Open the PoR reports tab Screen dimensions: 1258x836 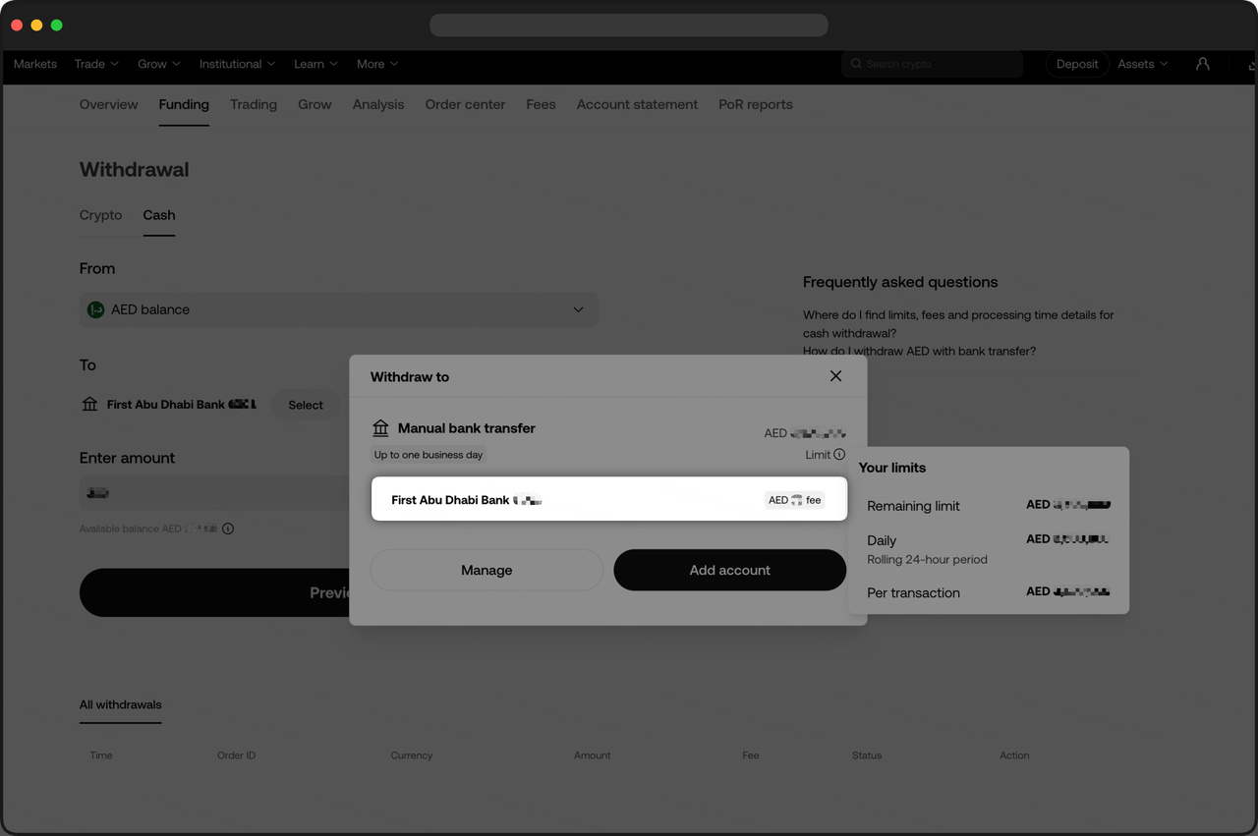756,104
